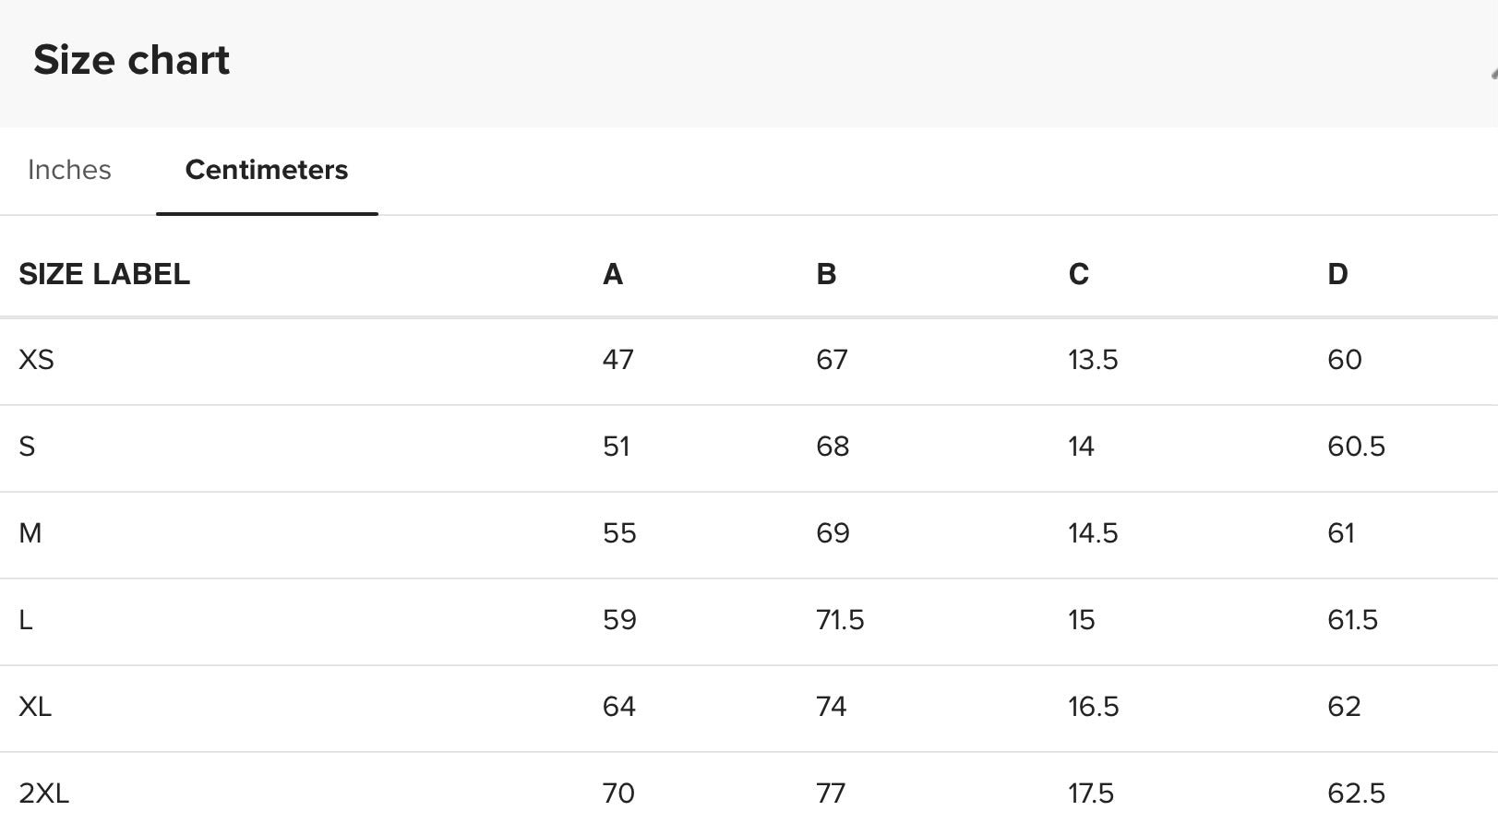Screen dimensions: 1498x835
Task: Select the XS size row label
Action: pos(37,360)
